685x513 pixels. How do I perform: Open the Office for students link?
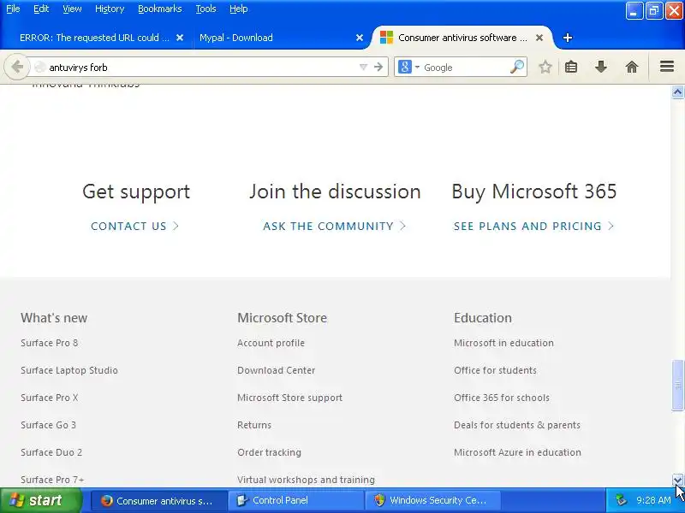(x=495, y=370)
